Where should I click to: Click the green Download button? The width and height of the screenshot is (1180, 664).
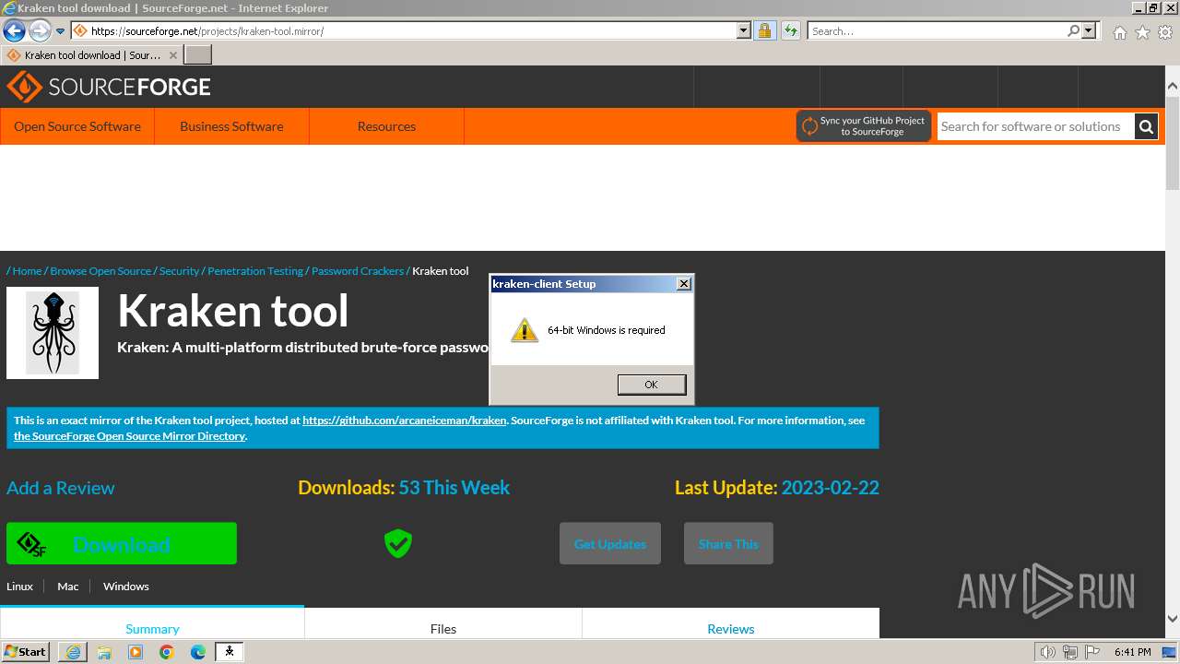tap(122, 544)
